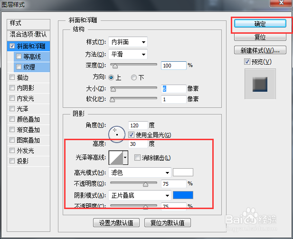Viewport: 293px width, 239px height.
Task: Click the 深度(D) slider handle
Action: tap(115, 66)
